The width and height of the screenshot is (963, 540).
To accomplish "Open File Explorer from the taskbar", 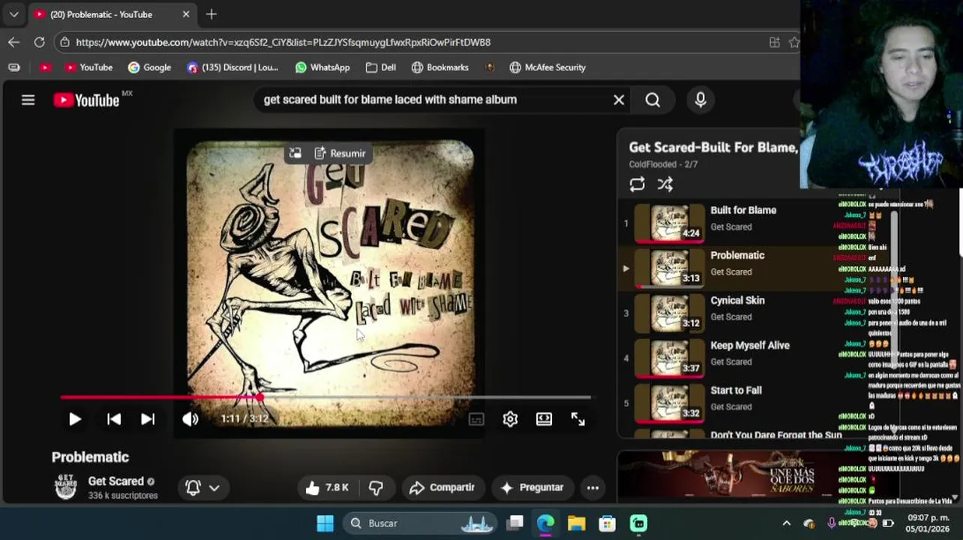I will [x=576, y=523].
